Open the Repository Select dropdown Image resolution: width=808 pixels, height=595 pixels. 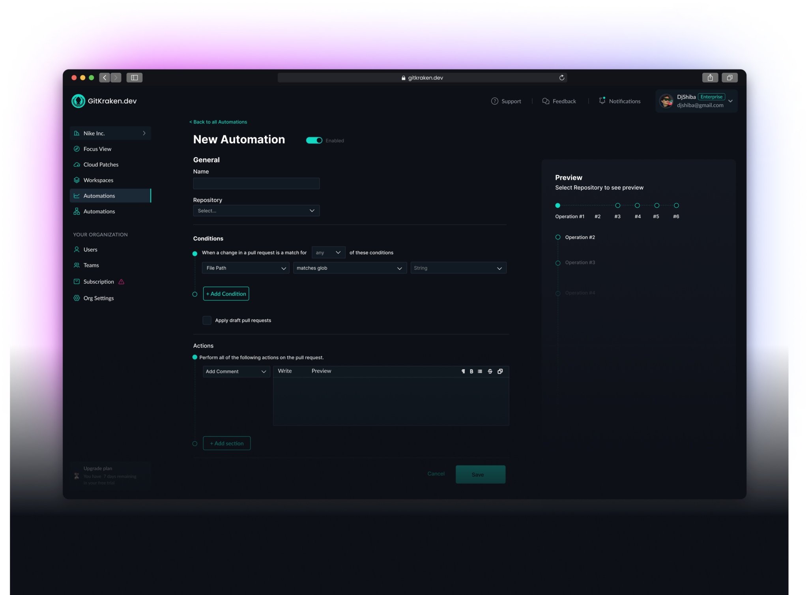tap(256, 210)
